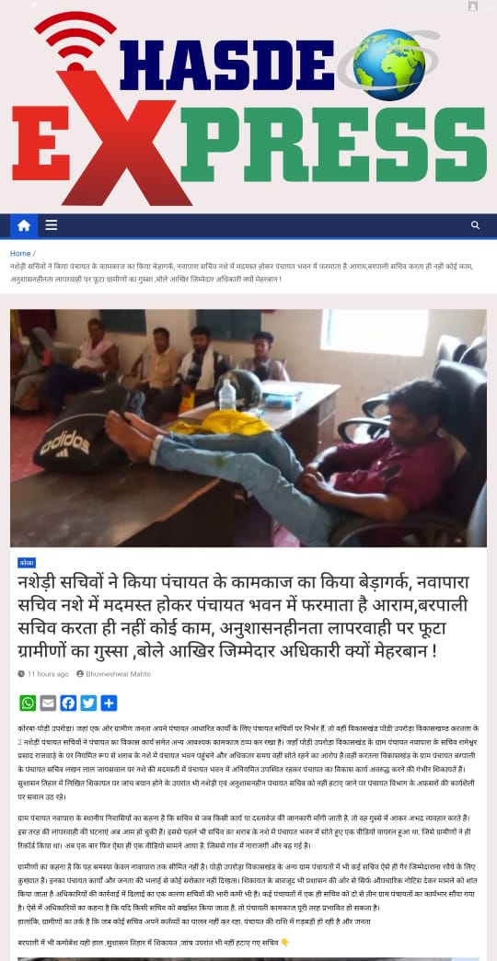Viewport: 497px width, 961px height.
Task: Click the author avatar icon before Bhuvneshwar
Action: tap(80, 673)
